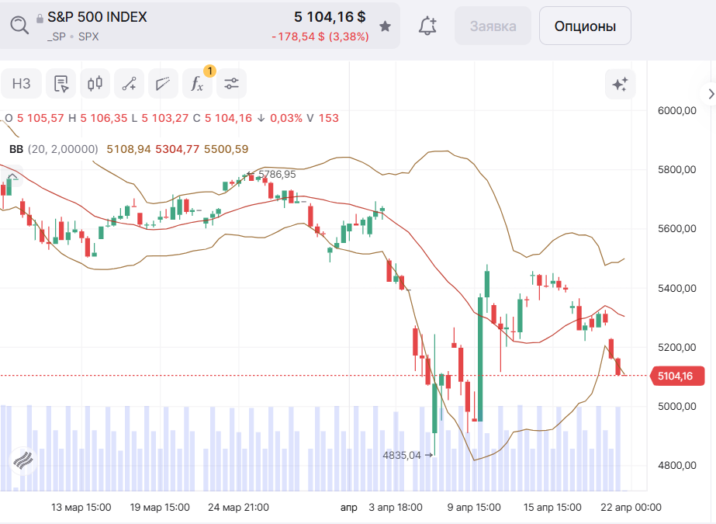The image size is (716, 524).
Task: Open the indicators fx menu
Action: click(197, 84)
